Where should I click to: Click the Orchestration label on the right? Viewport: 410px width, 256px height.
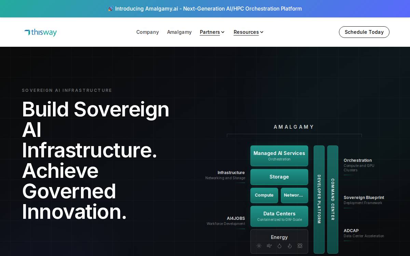tap(358, 160)
